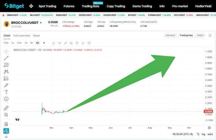The image size is (216, 140).
Task: Open NIL/USDT ticker link
Action: [41, 15]
